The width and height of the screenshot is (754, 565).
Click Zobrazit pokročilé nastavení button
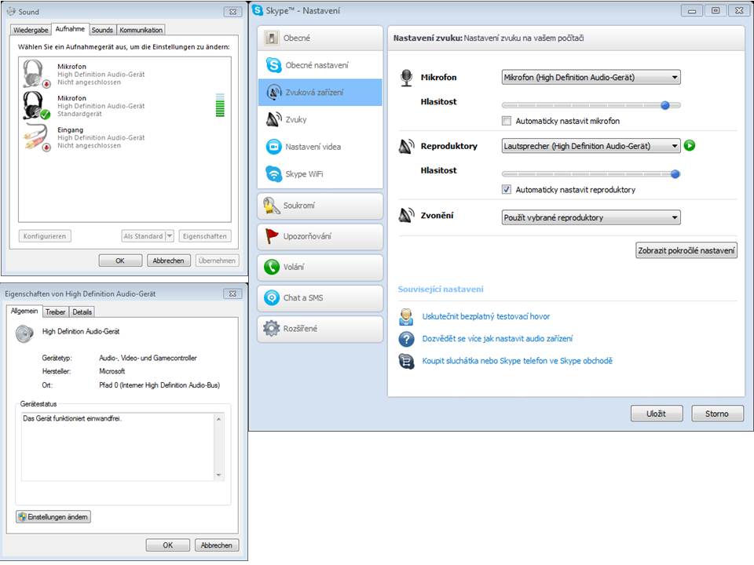686,250
